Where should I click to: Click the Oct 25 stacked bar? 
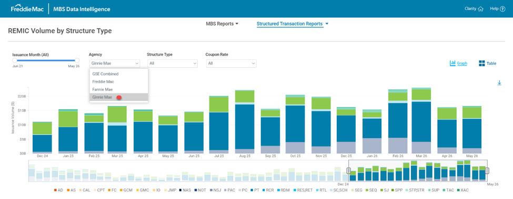(x=295, y=124)
